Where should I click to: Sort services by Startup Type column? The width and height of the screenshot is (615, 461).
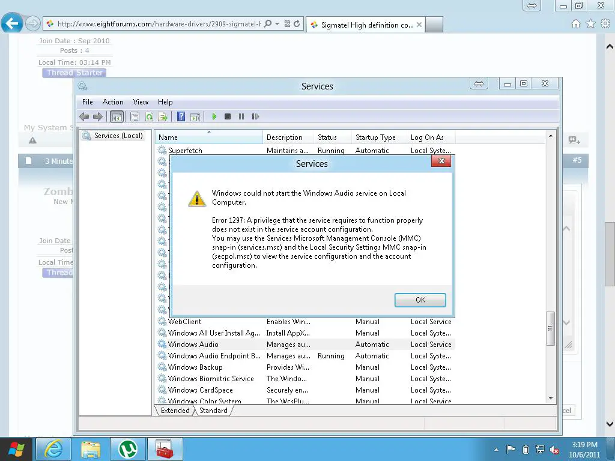point(375,137)
